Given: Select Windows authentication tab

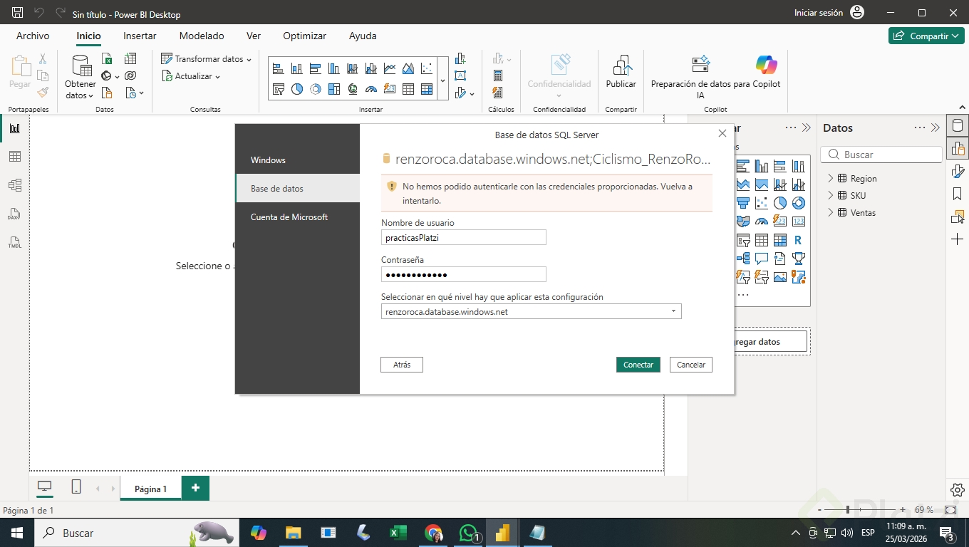Looking at the screenshot, I should coord(298,160).
